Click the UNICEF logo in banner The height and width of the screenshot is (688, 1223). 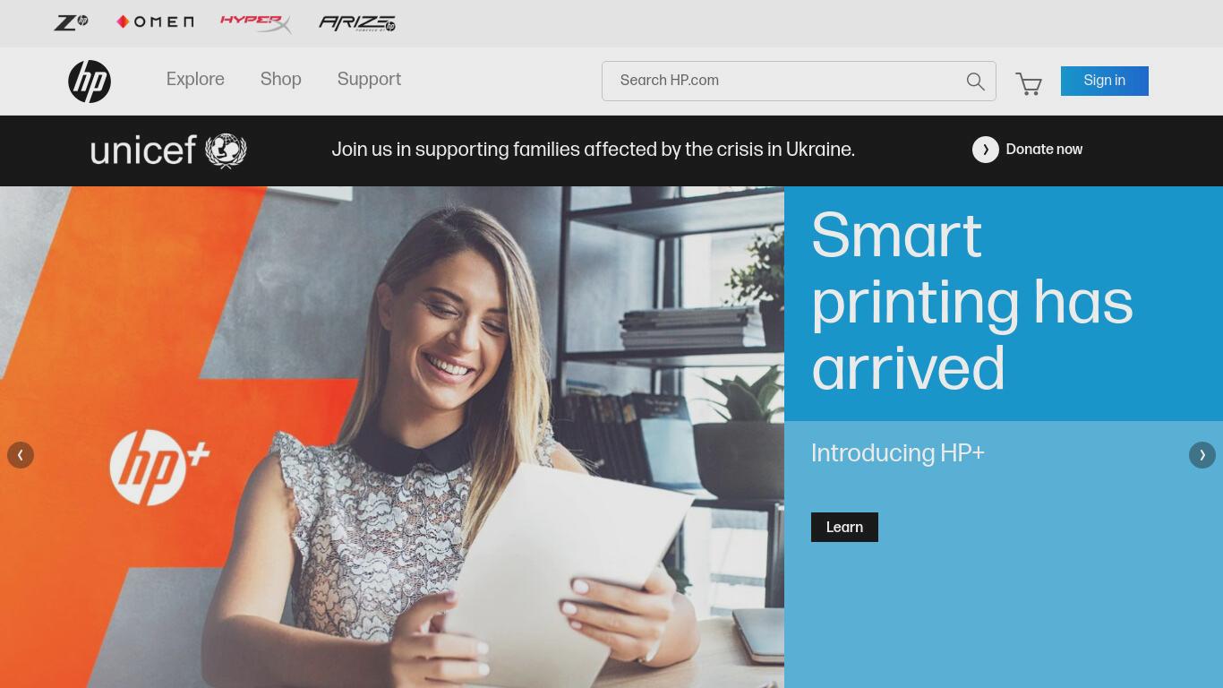point(168,150)
